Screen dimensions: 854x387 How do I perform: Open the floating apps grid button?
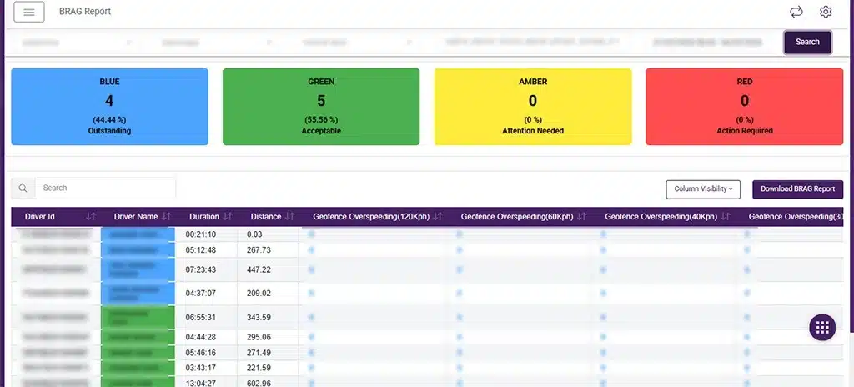coord(822,327)
